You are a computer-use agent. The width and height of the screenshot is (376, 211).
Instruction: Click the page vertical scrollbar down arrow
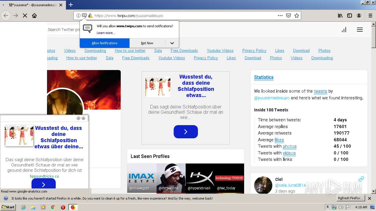pyautogui.click(x=374, y=191)
